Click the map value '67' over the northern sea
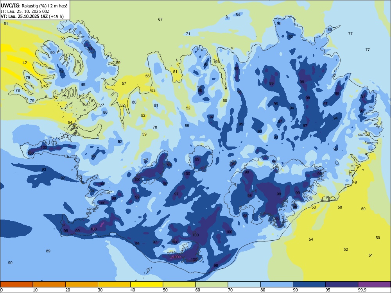Viewport: 391px width, 293px height. (x=160, y=20)
